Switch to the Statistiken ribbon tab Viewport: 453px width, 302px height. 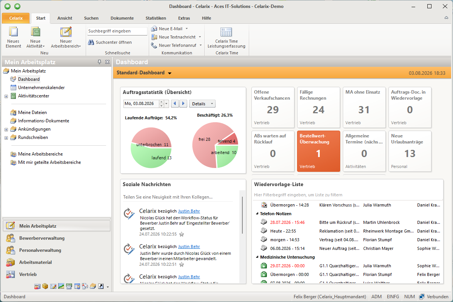coord(156,18)
